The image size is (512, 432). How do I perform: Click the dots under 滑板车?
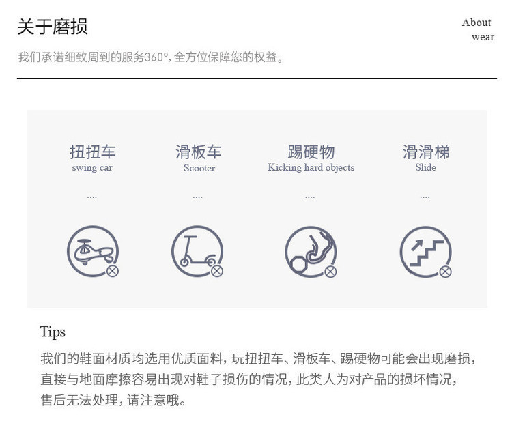[x=197, y=197]
